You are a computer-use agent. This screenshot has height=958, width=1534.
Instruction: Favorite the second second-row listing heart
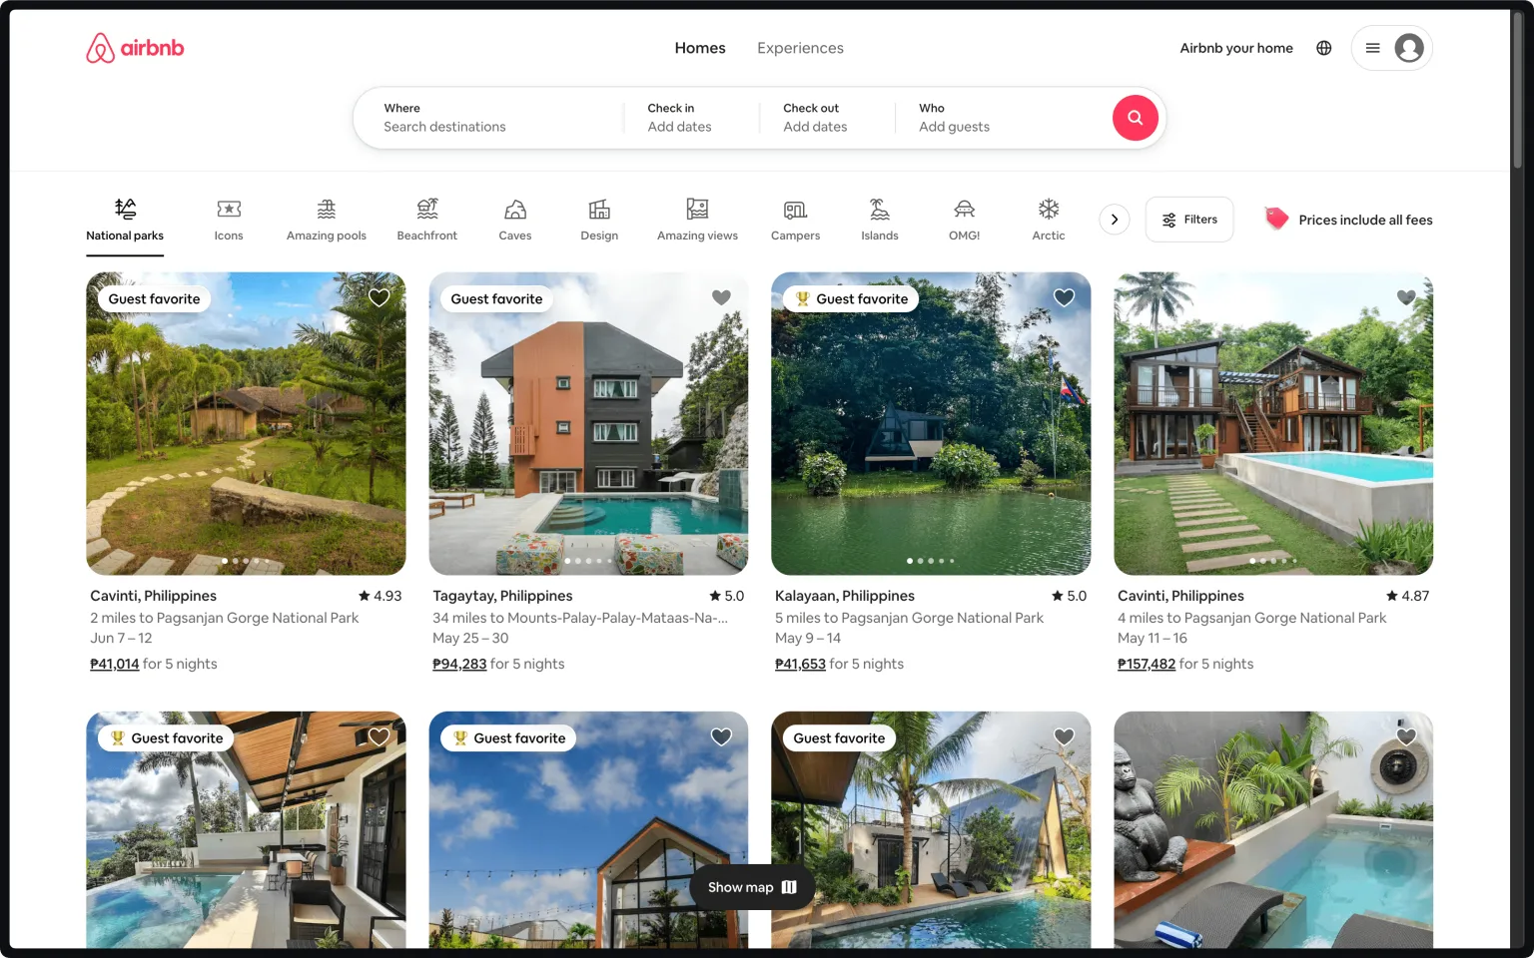click(x=721, y=736)
